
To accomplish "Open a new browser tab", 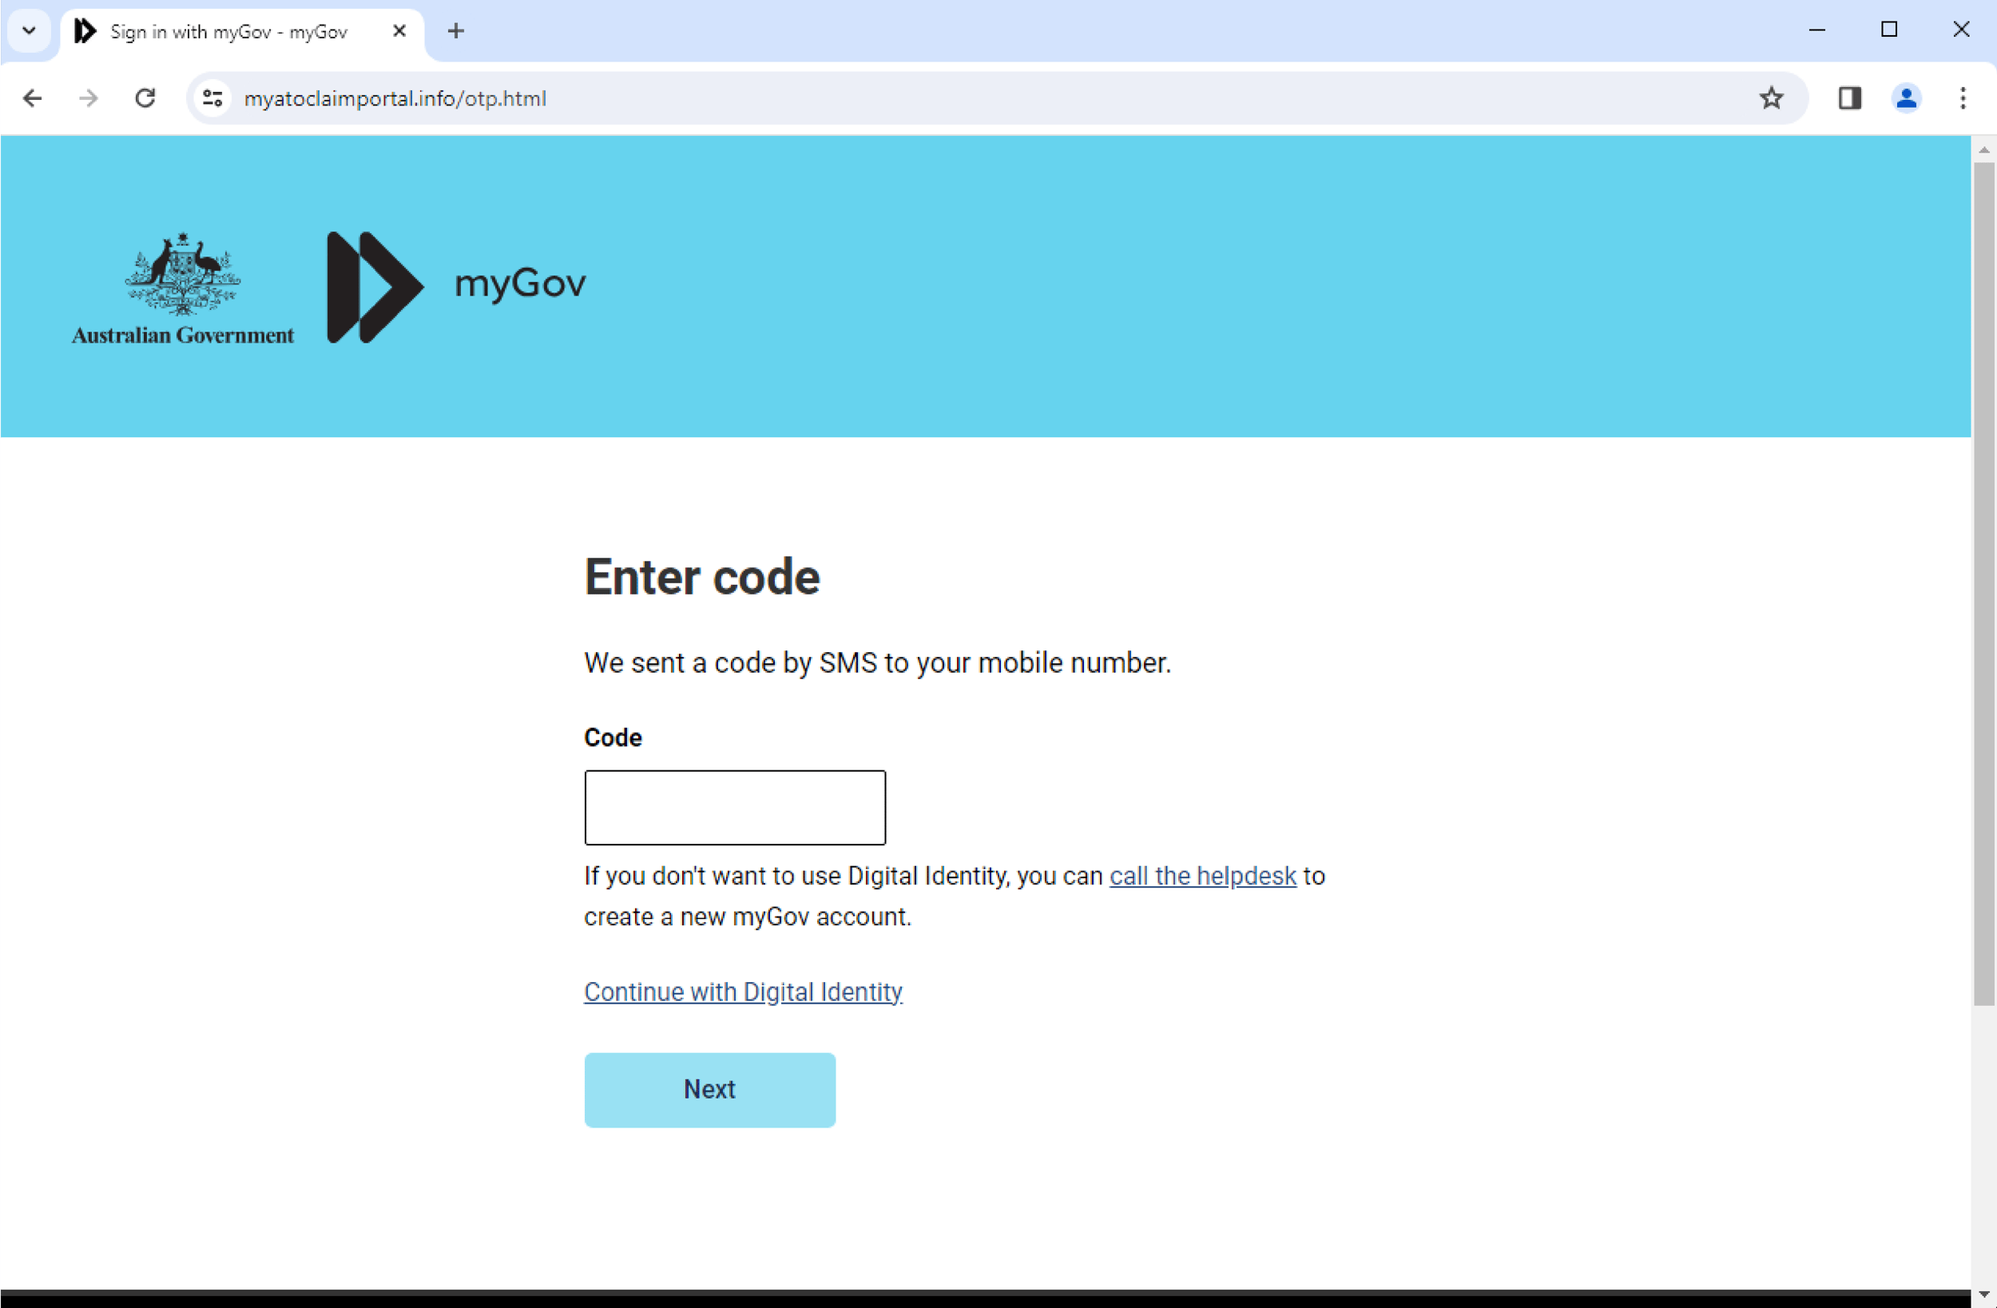I will [x=455, y=31].
